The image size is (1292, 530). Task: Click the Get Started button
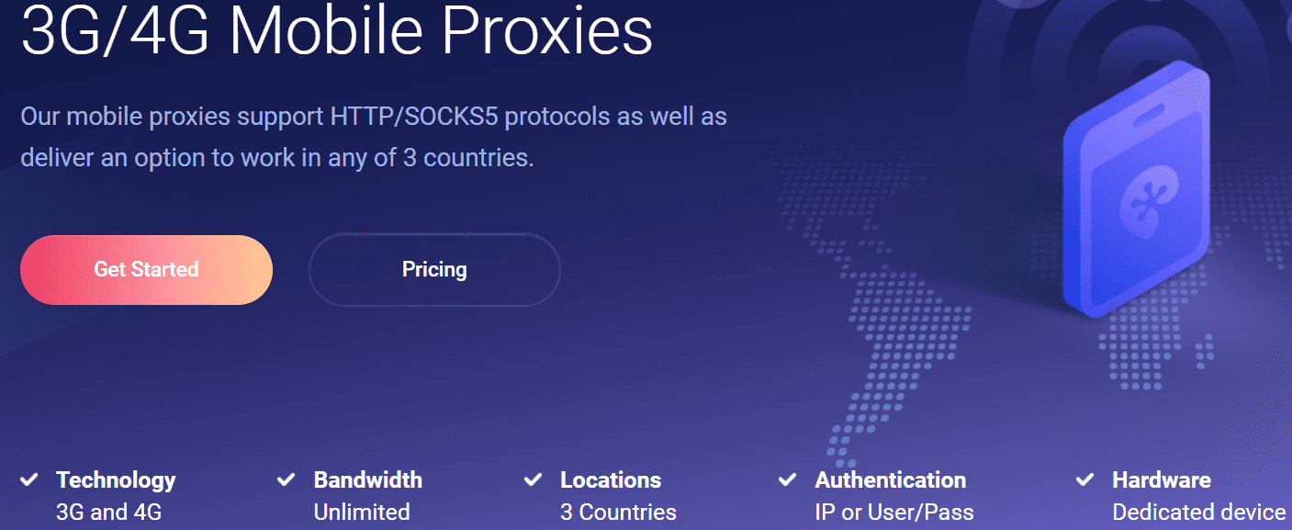[146, 269]
